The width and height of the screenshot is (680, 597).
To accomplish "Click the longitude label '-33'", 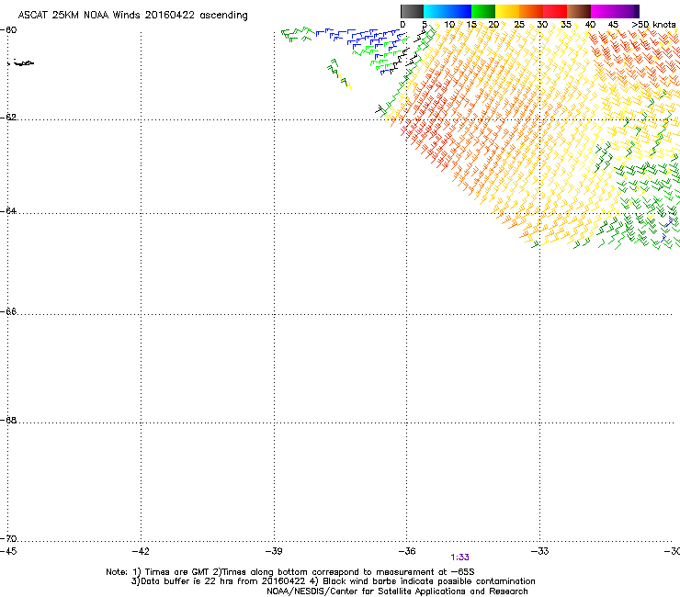I will click(x=540, y=551).
